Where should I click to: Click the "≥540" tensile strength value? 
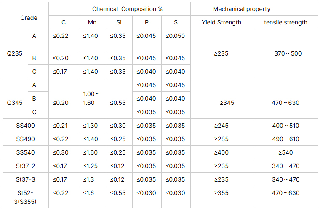coord(286,152)
